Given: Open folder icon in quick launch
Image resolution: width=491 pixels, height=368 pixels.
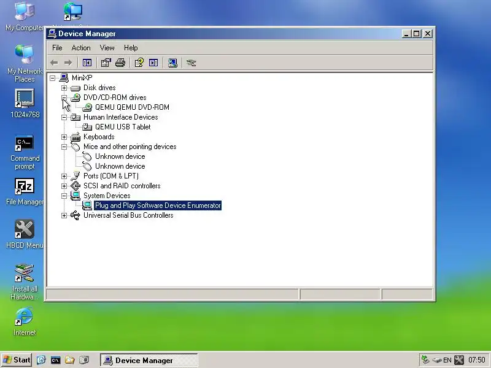Looking at the screenshot, I should (x=70, y=360).
